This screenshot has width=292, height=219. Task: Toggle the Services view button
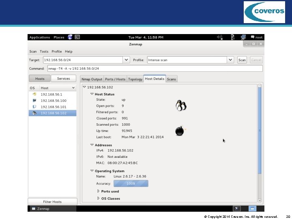[x=64, y=78]
